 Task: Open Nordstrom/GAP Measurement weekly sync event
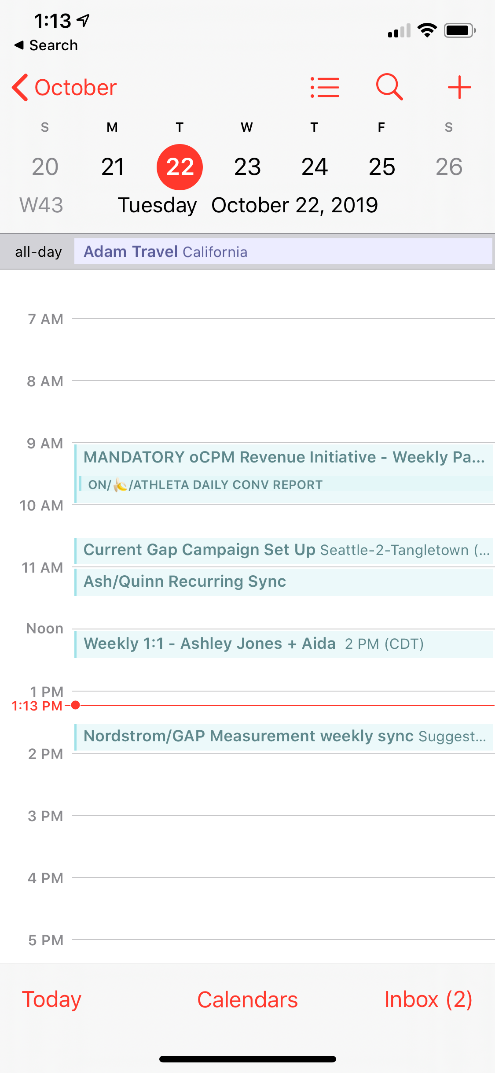click(284, 736)
